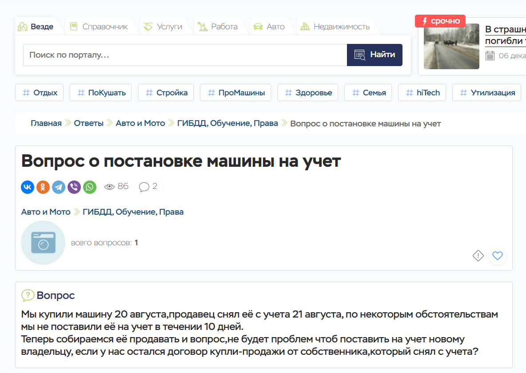The image size is (526, 373).
Task: Go to the Здоровье hashtag section
Action: pyautogui.click(x=307, y=93)
